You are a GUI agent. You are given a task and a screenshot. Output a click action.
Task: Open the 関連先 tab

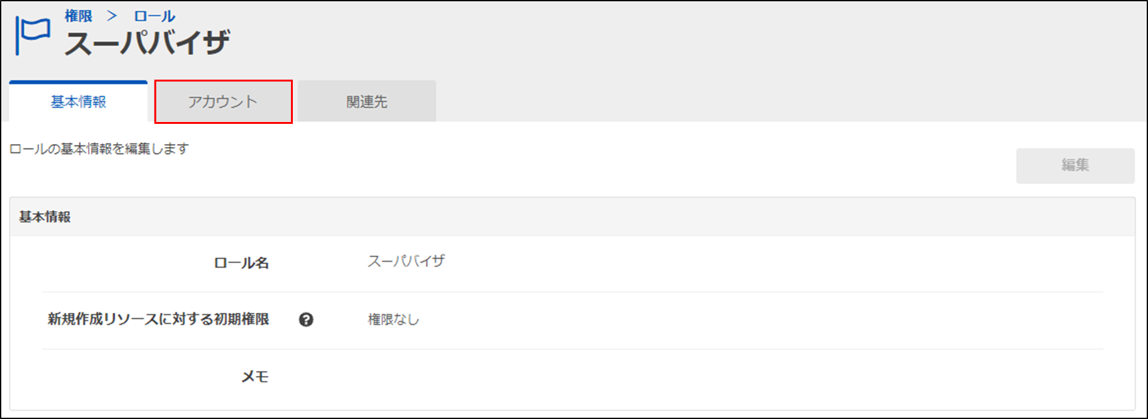pyautogui.click(x=367, y=101)
